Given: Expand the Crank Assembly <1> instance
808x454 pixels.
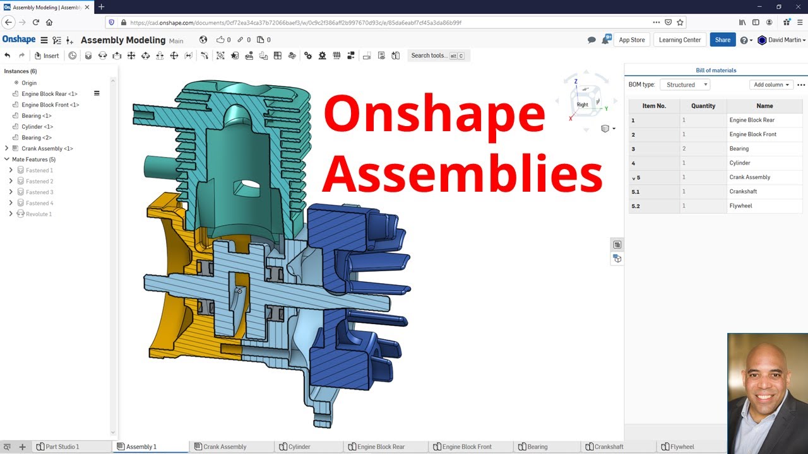Looking at the screenshot, I should [6, 148].
